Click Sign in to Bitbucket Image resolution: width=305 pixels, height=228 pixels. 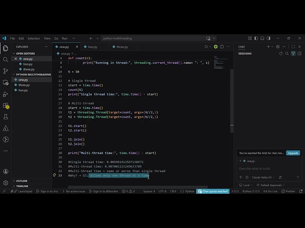103,191
